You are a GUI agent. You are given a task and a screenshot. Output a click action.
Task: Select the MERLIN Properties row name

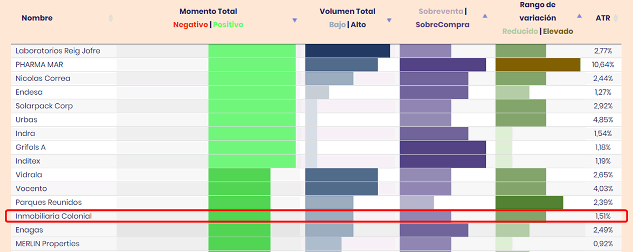click(x=47, y=244)
